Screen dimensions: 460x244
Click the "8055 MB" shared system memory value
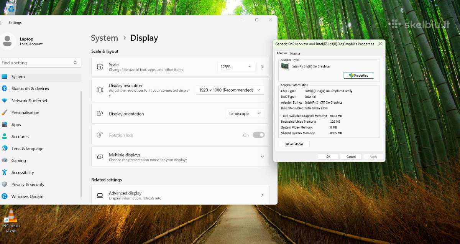tap(336, 133)
